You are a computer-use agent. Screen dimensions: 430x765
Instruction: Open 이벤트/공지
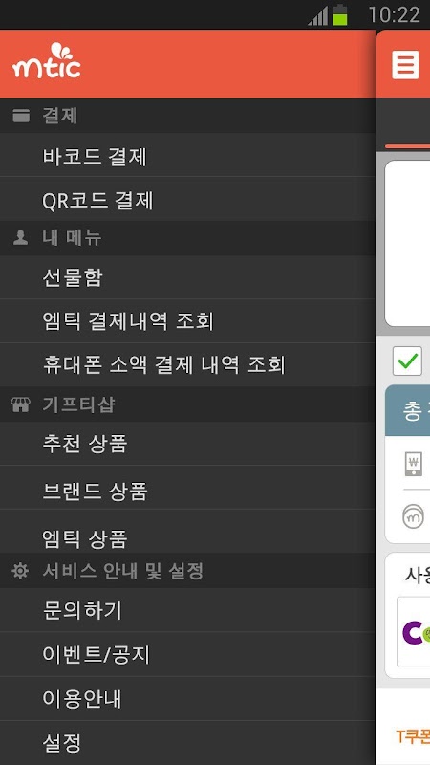[x=187, y=654]
